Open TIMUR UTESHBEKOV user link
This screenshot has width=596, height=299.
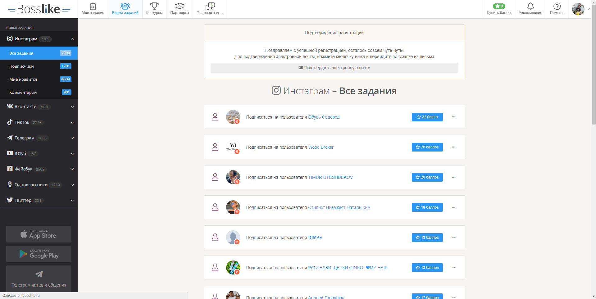pos(330,177)
